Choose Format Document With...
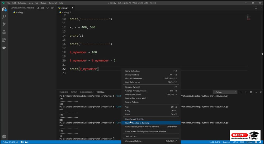 point(151,98)
